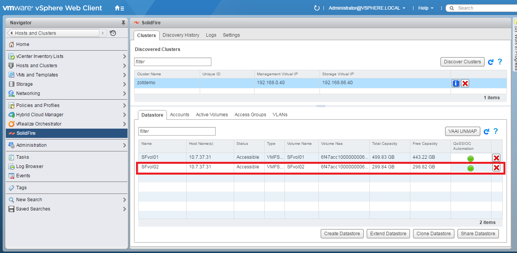Refresh the Datastore list
Screen dimensions: 517x253
pos(486,131)
